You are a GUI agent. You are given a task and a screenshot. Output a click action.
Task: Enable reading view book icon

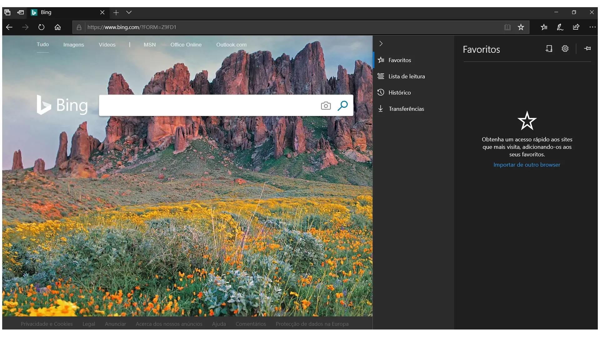coord(507,27)
